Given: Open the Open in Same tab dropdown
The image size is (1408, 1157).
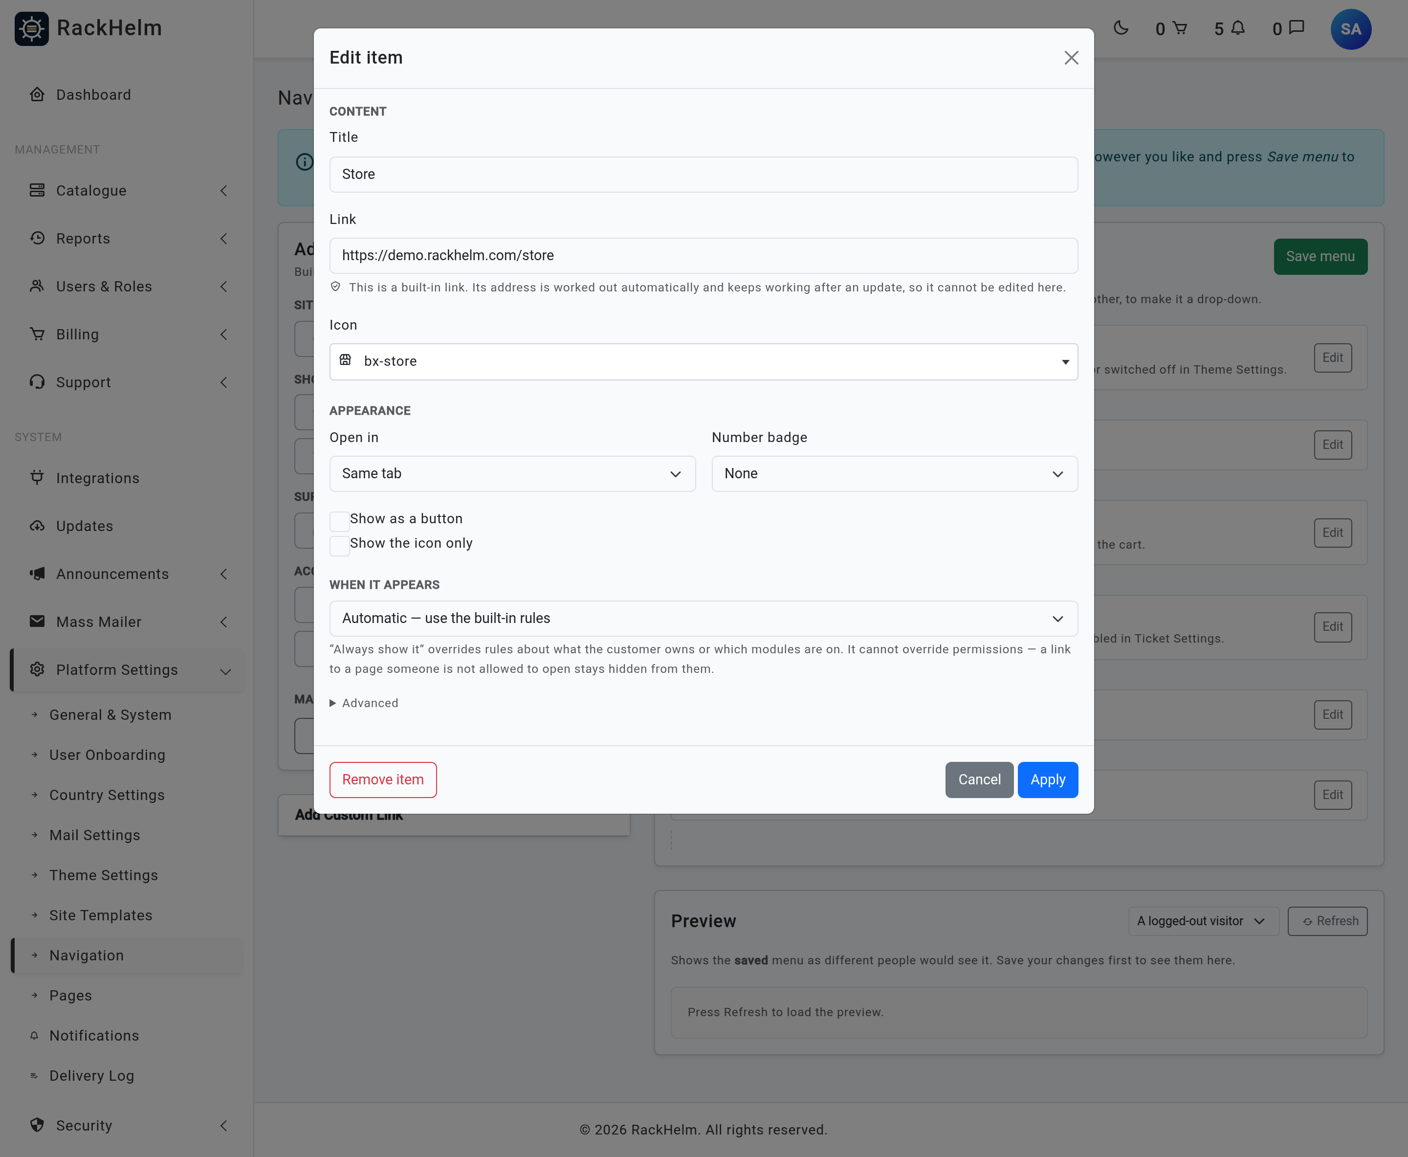Looking at the screenshot, I should 512,474.
